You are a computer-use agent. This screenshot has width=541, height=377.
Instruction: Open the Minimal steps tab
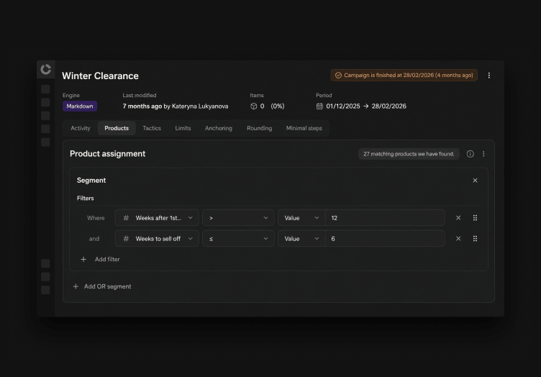tap(304, 128)
